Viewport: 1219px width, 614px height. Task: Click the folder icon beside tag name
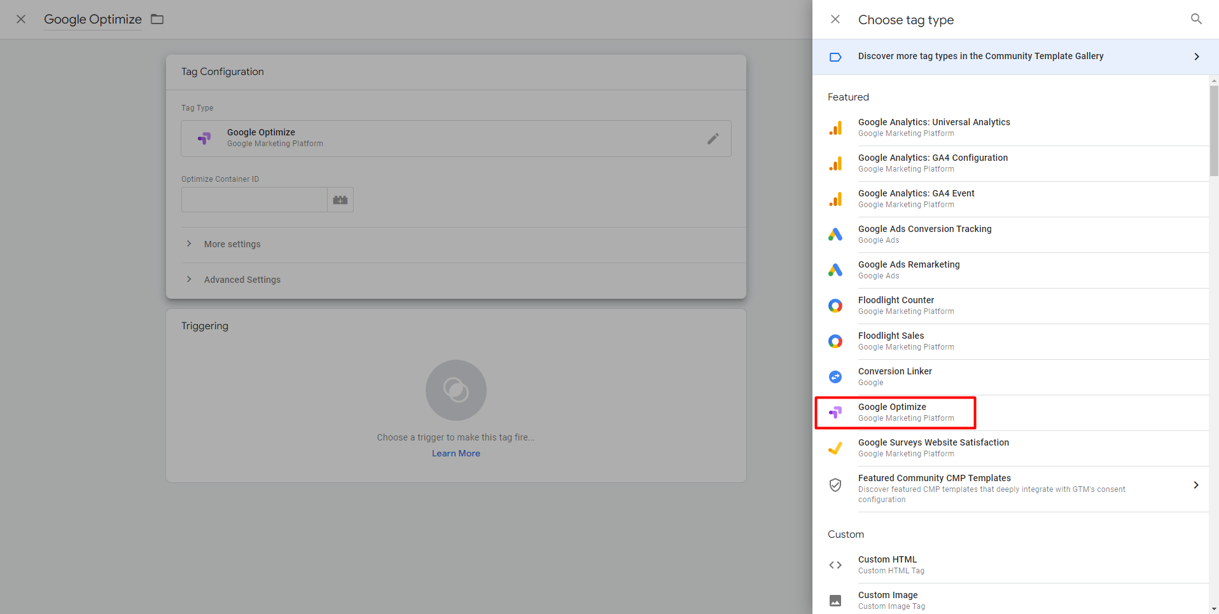(x=157, y=19)
